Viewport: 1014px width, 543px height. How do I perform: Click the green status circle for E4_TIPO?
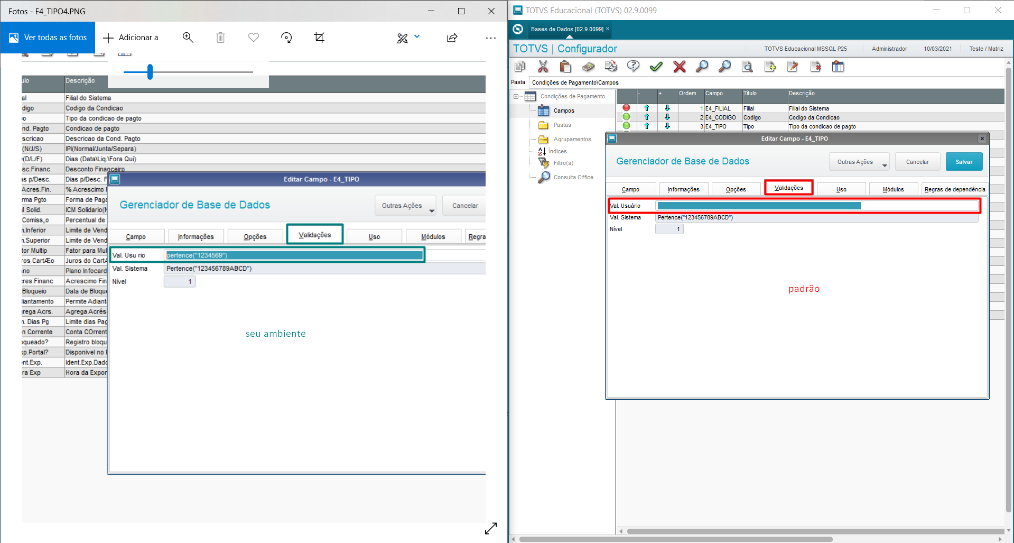coord(626,126)
